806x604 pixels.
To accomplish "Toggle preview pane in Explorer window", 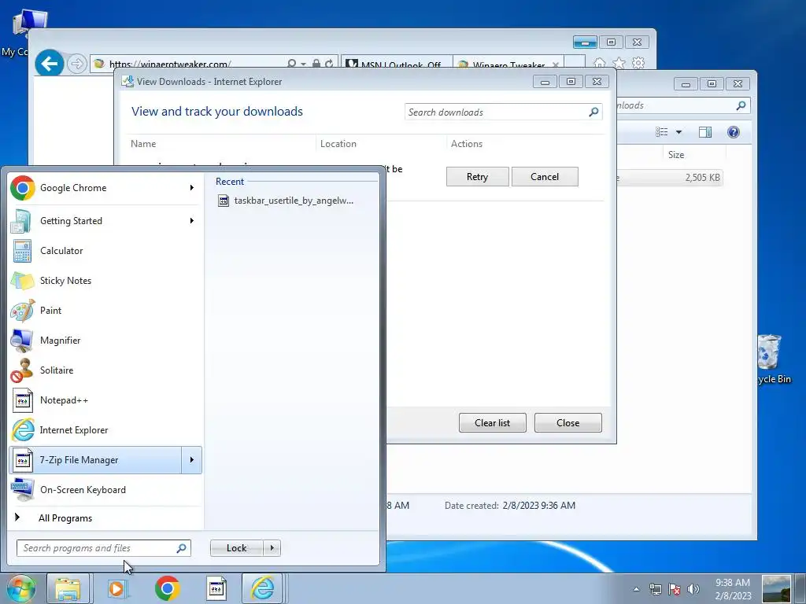I will point(705,132).
